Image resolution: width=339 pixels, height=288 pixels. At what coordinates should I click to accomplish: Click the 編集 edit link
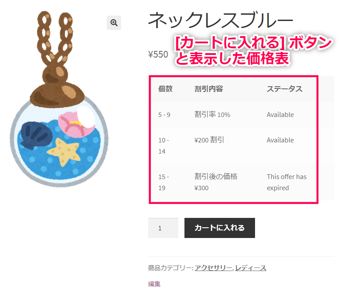tap(155, 284)
